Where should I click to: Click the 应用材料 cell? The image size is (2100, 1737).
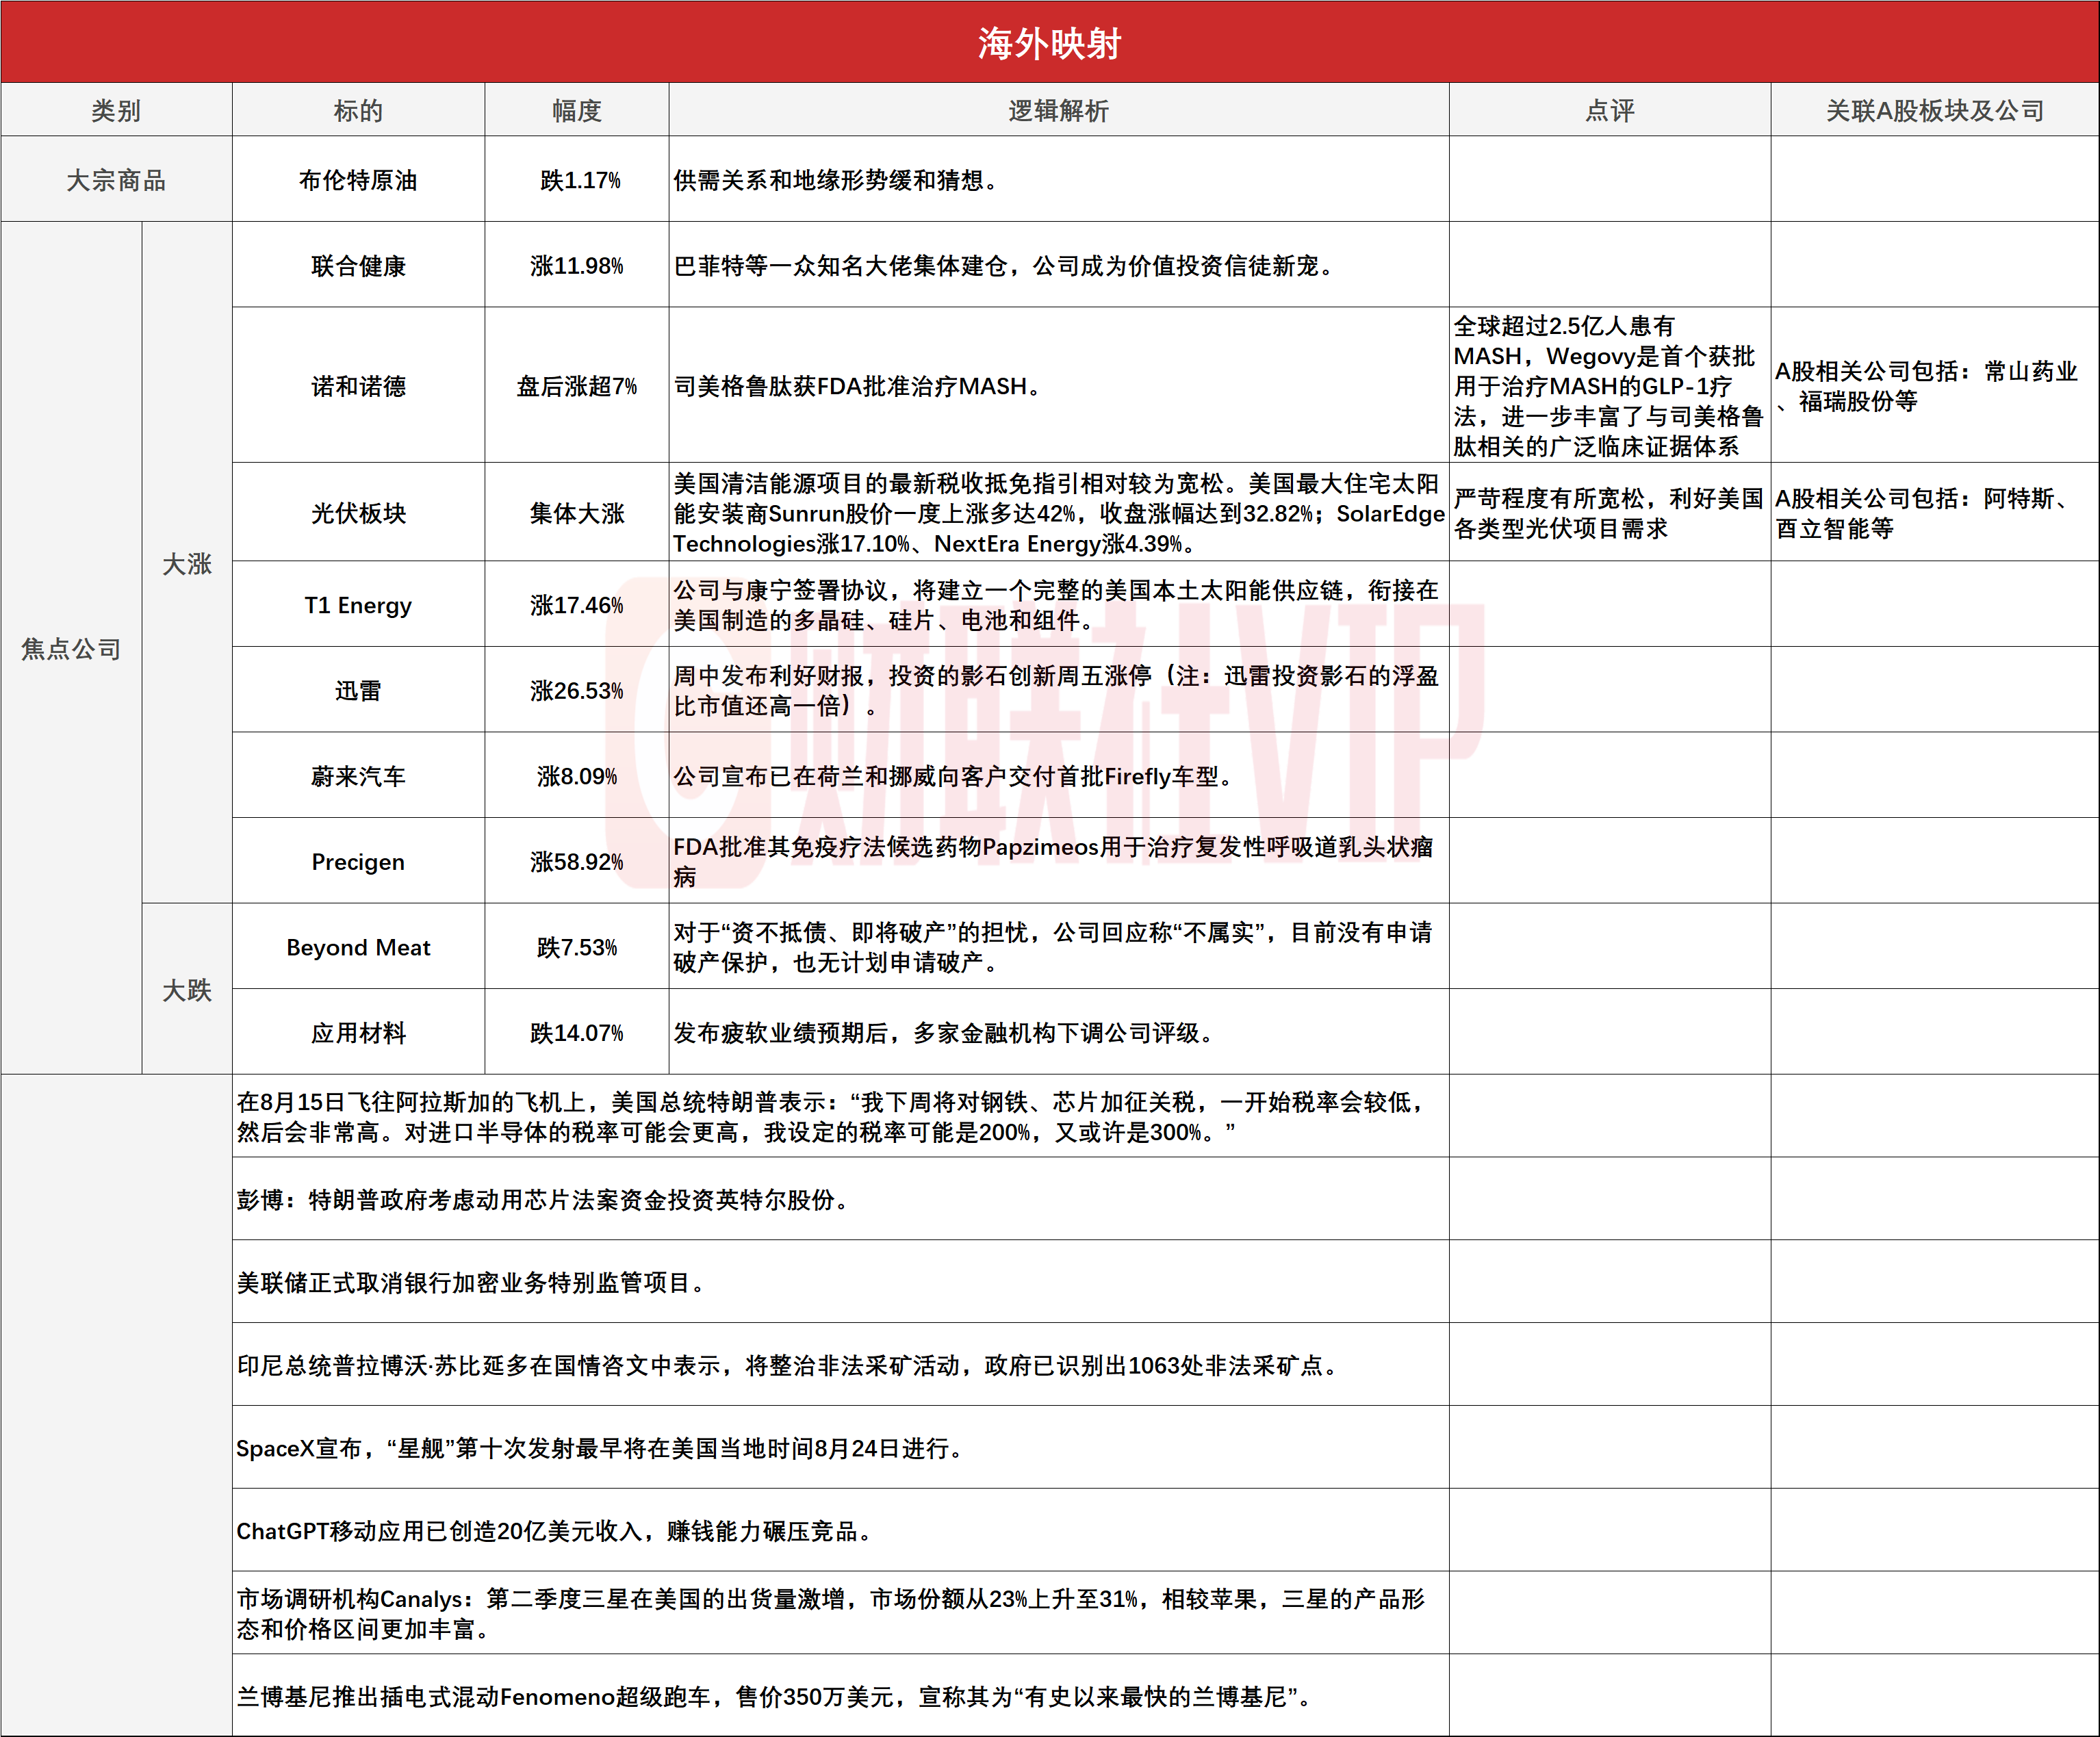(358, 1032)
